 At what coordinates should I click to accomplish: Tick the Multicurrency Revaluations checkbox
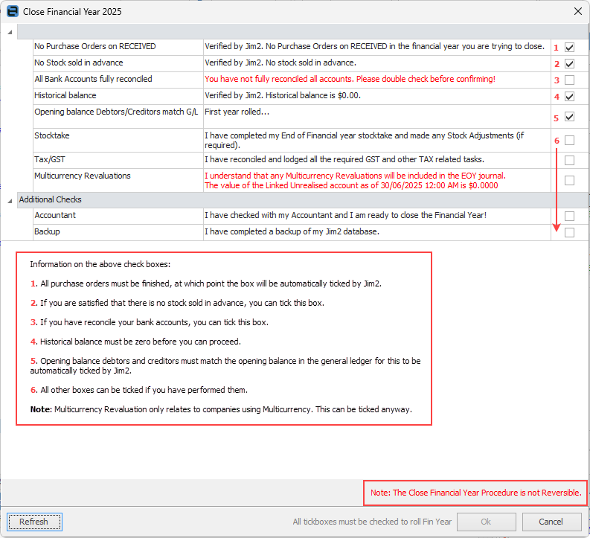pos(569,180)
